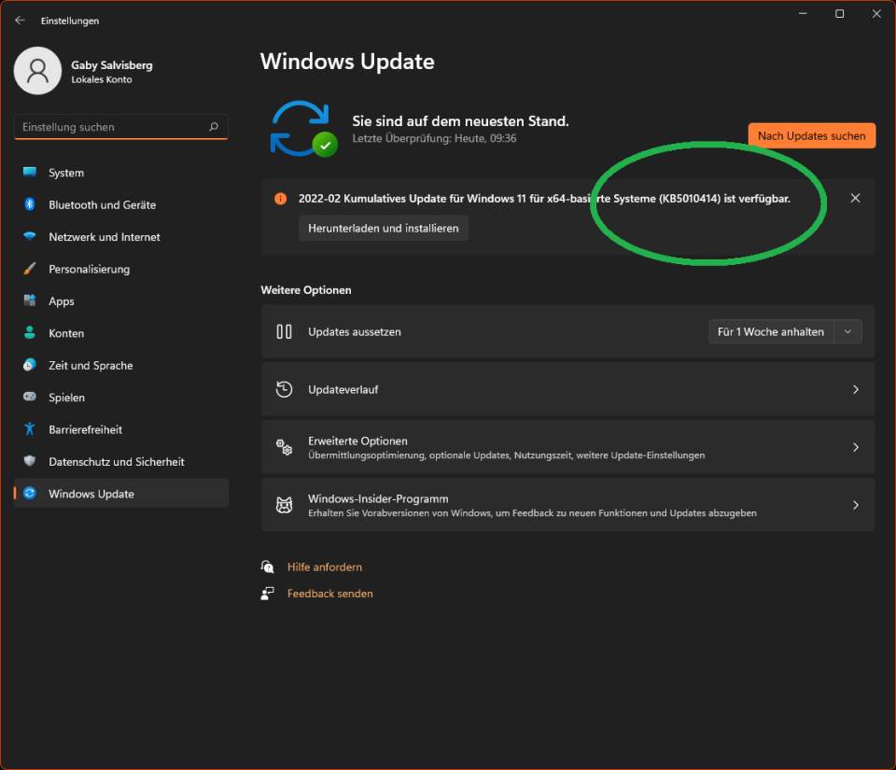The image size is (896, 770).
Task: Click 'Sie sind auf dem neuesten Stand.' text
Action: [x=460, y=121]
